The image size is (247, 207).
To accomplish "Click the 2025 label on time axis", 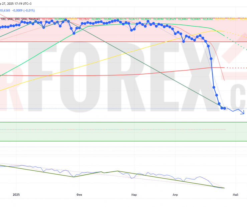I will (x=16, y=195).
